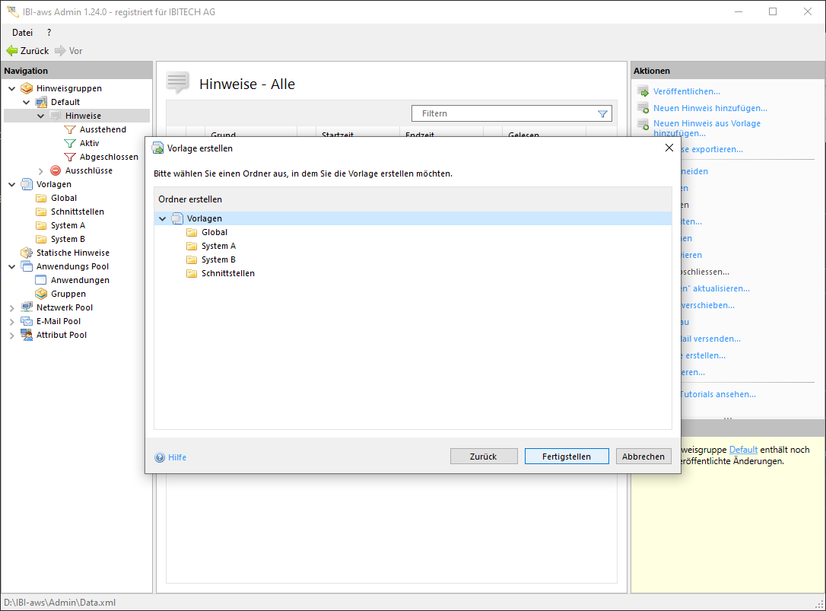Open the Datei menu
The height and width of the screenshot is (611, 826).
[x=22, y=33]
